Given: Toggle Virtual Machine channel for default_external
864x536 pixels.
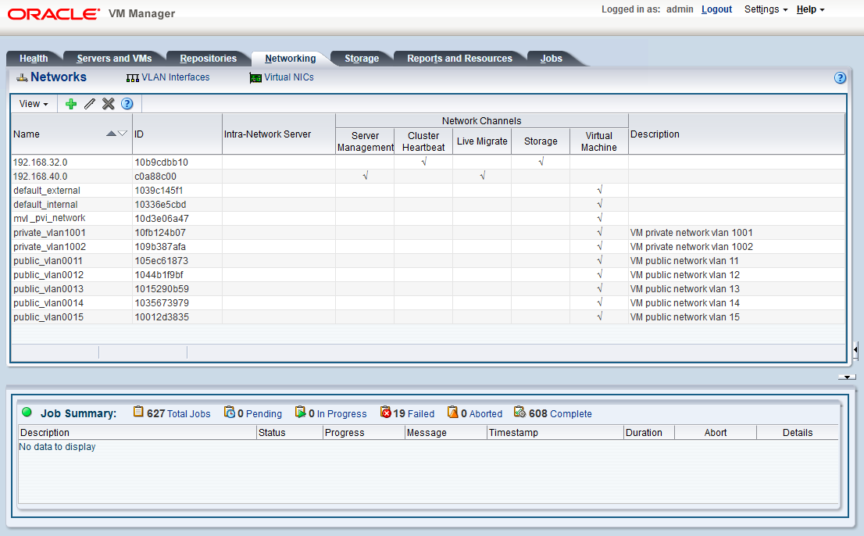Looking at the screenshot, I should point(598,190).
